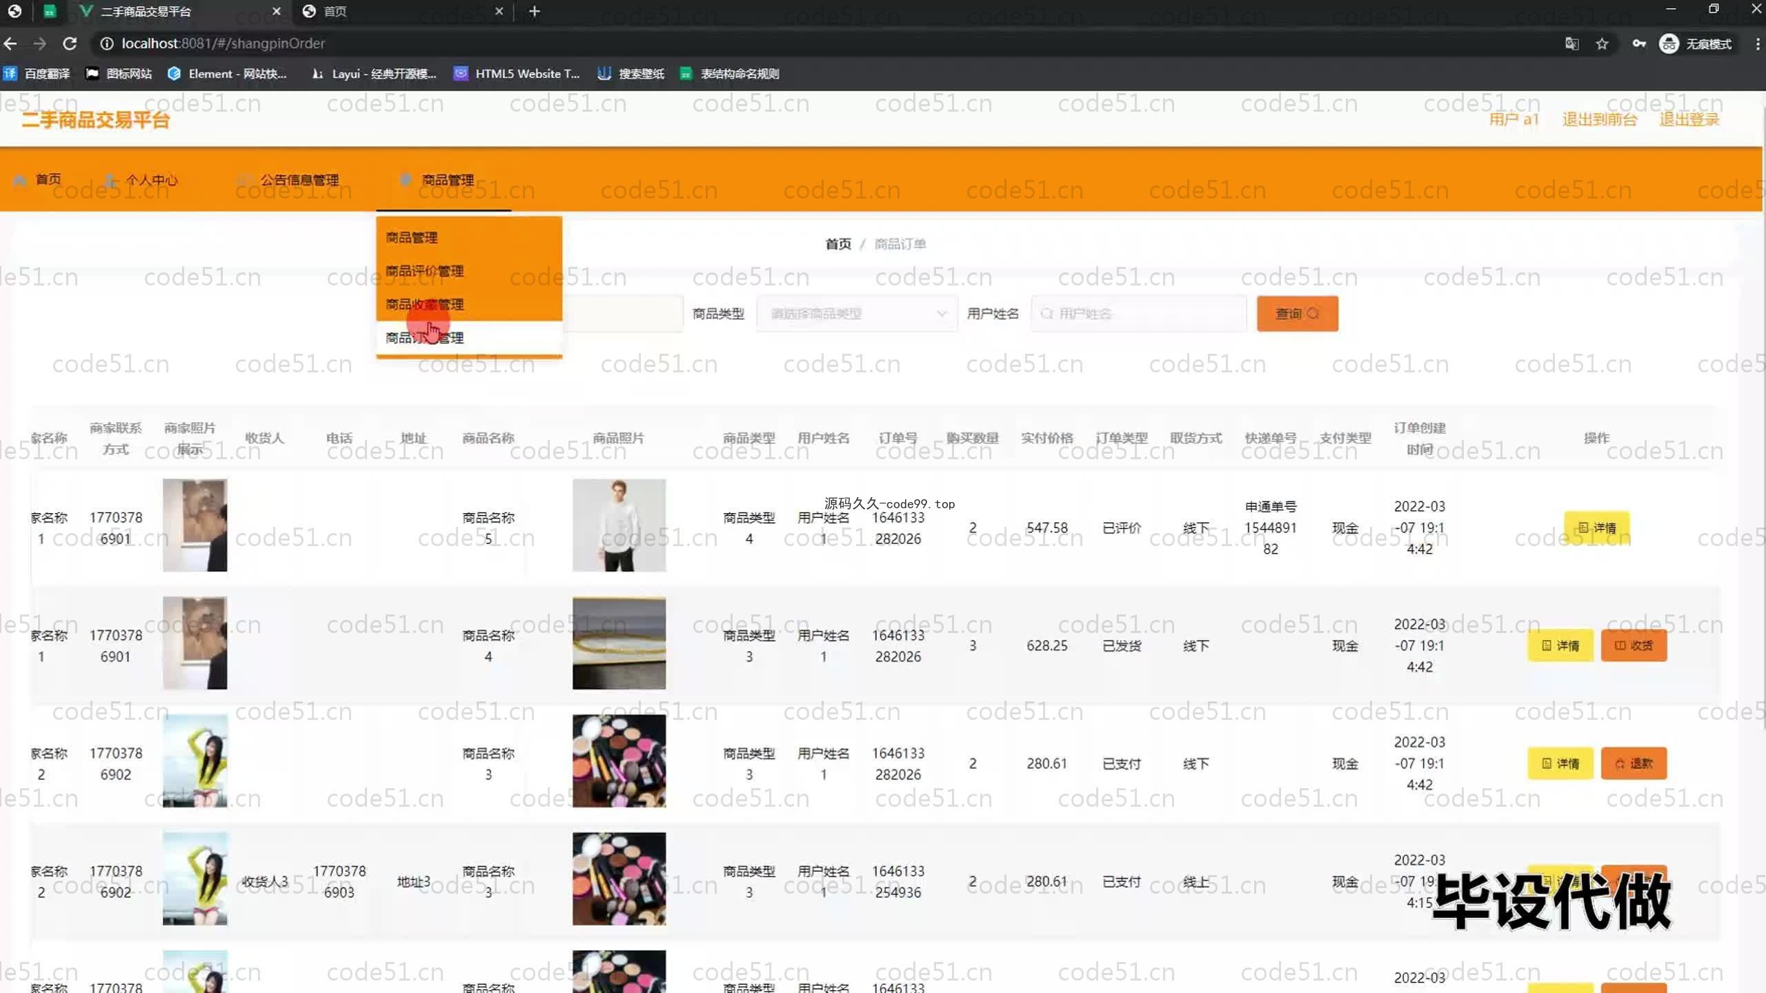
Task: Open white shirt product photo
Action: pyautogui.click(x=619, y=525)
